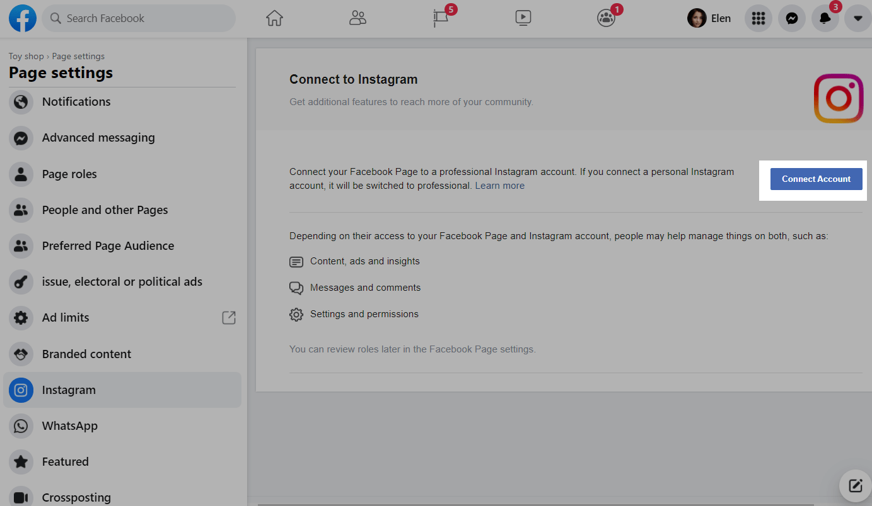
Task: Click the Instagram camera icon in sidebar
Action: (x=21, y=390)
